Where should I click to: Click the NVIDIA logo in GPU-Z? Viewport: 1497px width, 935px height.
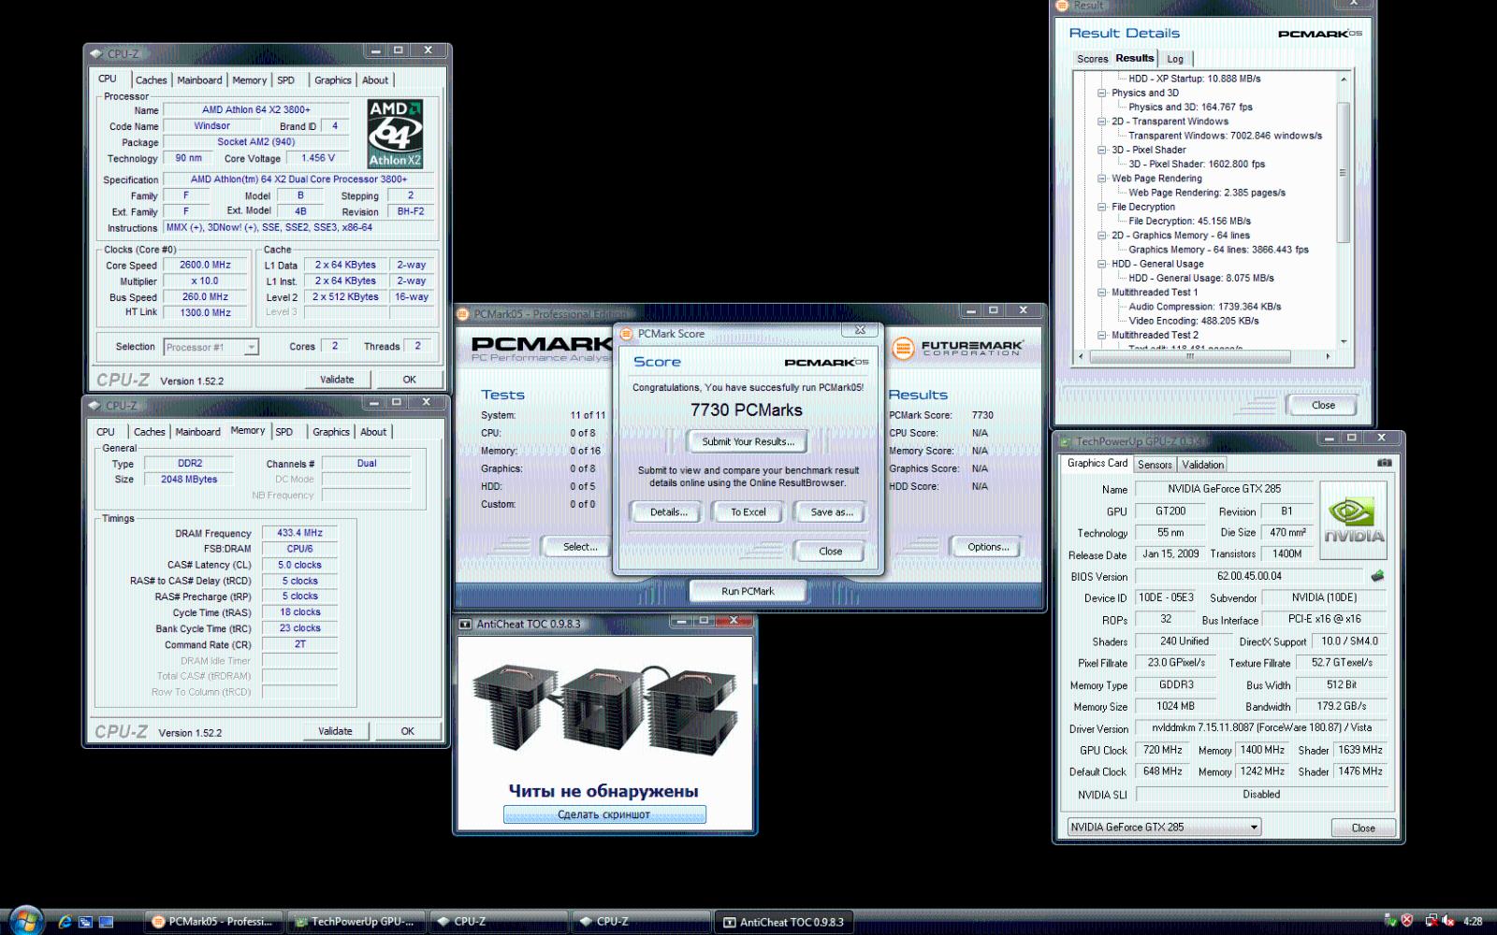[1353, 521]
